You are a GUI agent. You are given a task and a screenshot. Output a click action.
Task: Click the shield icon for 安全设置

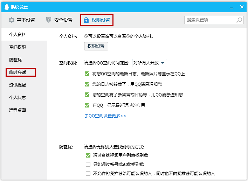[49, 20]
